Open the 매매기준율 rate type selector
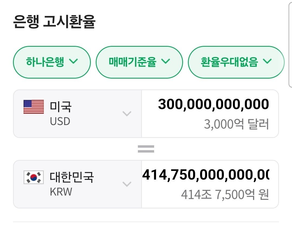The width and height of the screenshot is (292, 229). pyautogui.click(x=139, y=62)
